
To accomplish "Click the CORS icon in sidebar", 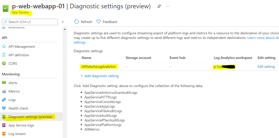I will (4, 63).
